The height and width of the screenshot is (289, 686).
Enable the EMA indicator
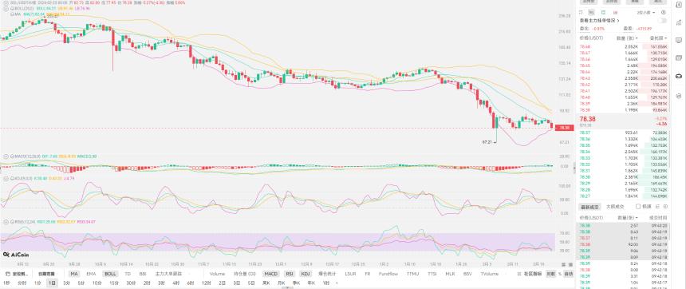[91, 274]
